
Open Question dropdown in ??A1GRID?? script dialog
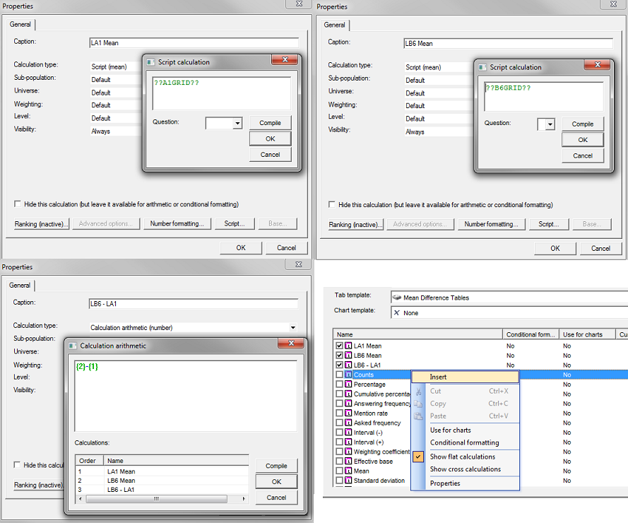pos(237,124)
